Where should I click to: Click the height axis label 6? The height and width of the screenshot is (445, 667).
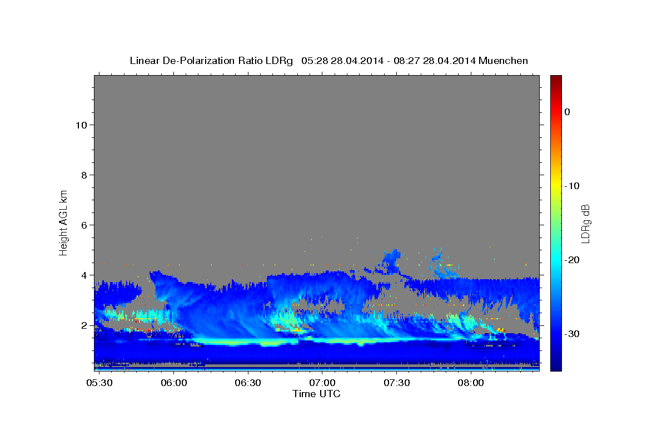83,225
